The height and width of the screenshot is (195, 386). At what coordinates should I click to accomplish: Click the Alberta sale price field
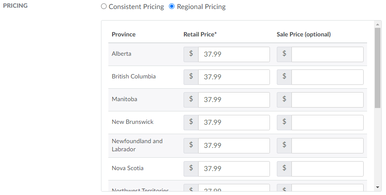[x=327, y=54]
